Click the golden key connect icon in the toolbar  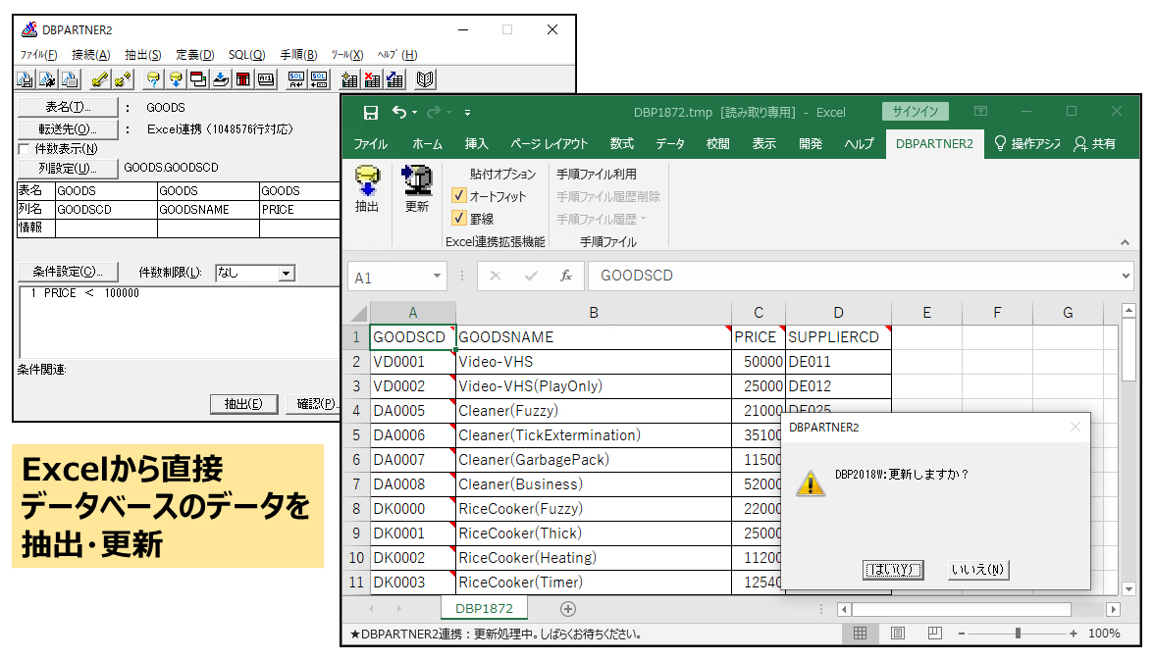tap(99, 79)
